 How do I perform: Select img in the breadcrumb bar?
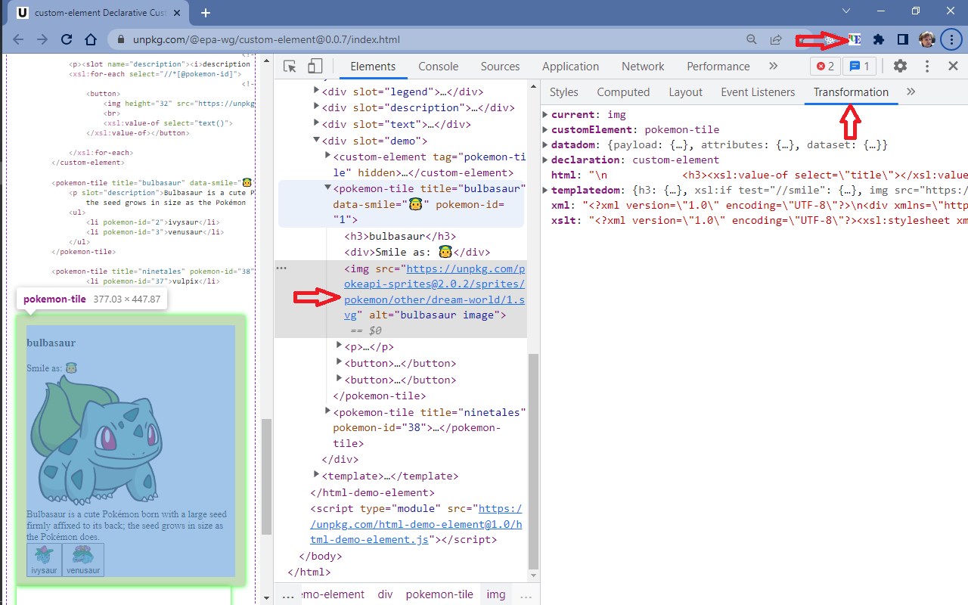[496, 594]
